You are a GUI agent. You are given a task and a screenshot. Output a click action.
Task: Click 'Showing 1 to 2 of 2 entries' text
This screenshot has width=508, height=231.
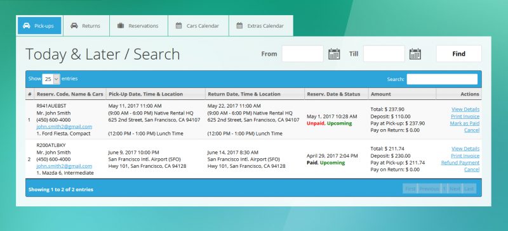click(61, 190)
